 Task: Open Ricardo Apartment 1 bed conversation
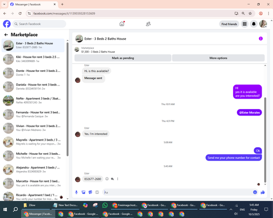tap(33, 197)
